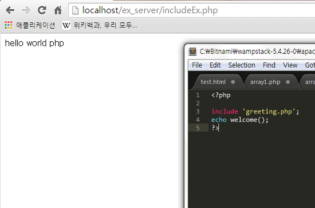The width and height of the screenshot is (315, 208).
Task: Click the Sublime Text title bar icon
Action: tap(192, 51)
